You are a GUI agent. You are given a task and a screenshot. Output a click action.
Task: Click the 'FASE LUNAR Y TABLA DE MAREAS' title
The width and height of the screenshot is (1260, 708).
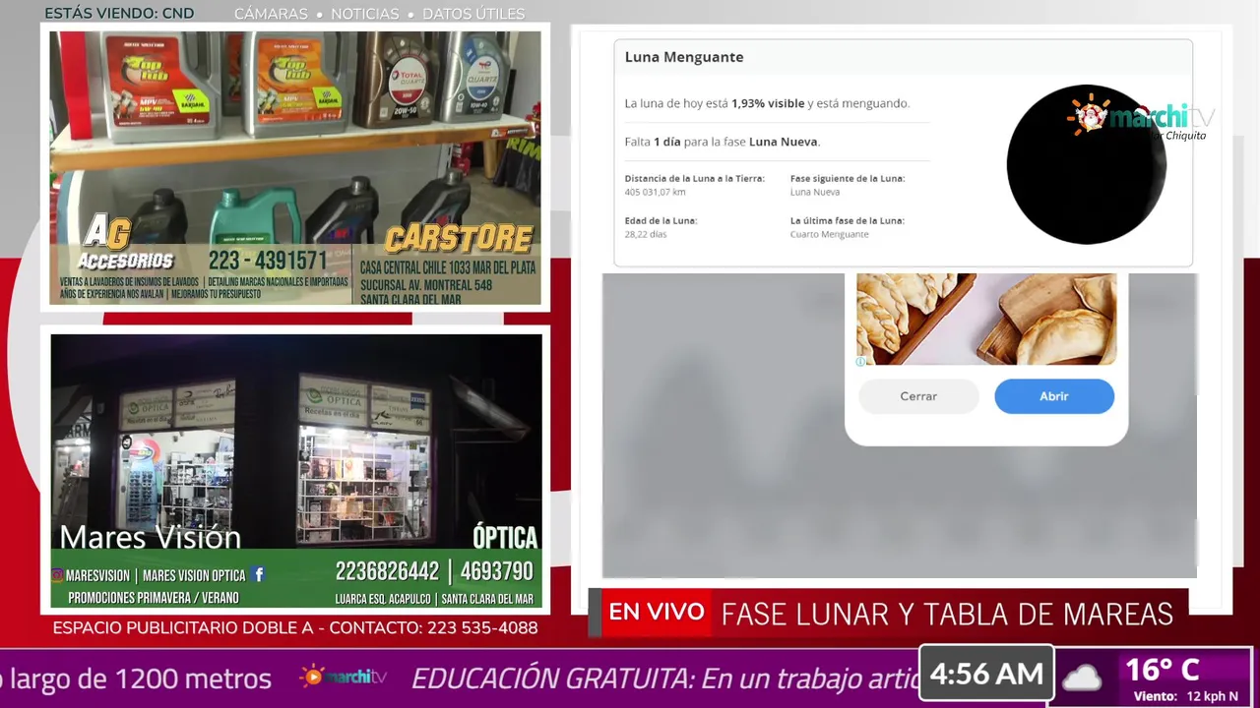click(x=947, y=615)
